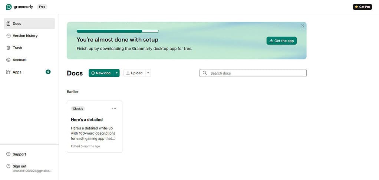Click Sign out
This screenshot has height=180, width=379.
coord(20,166)
